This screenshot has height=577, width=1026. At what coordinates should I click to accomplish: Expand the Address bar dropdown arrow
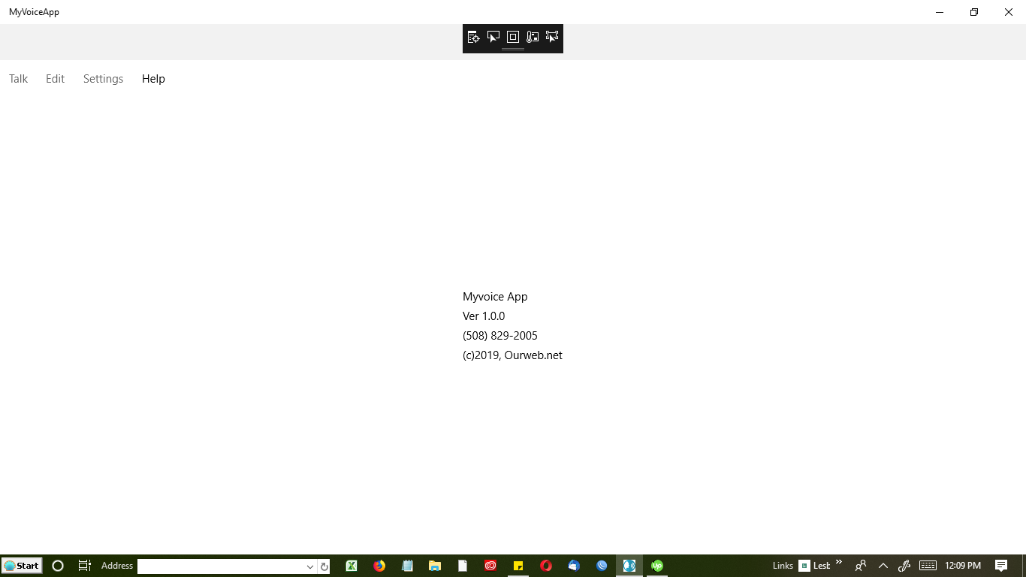click(x=309, y=565)
